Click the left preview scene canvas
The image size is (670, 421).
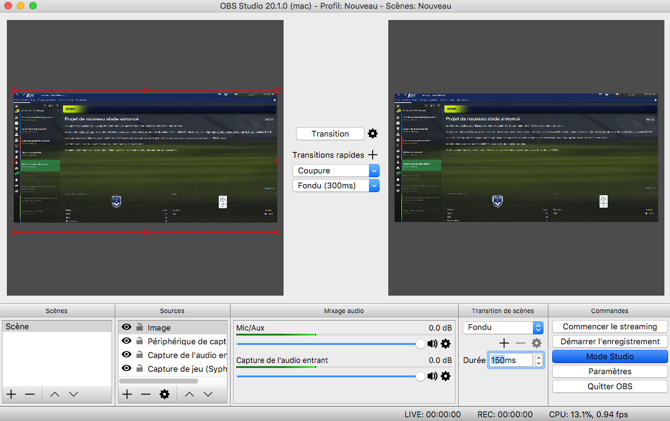click(145, 158)
